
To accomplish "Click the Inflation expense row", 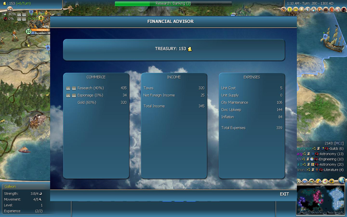I will [x=252, y=117].
